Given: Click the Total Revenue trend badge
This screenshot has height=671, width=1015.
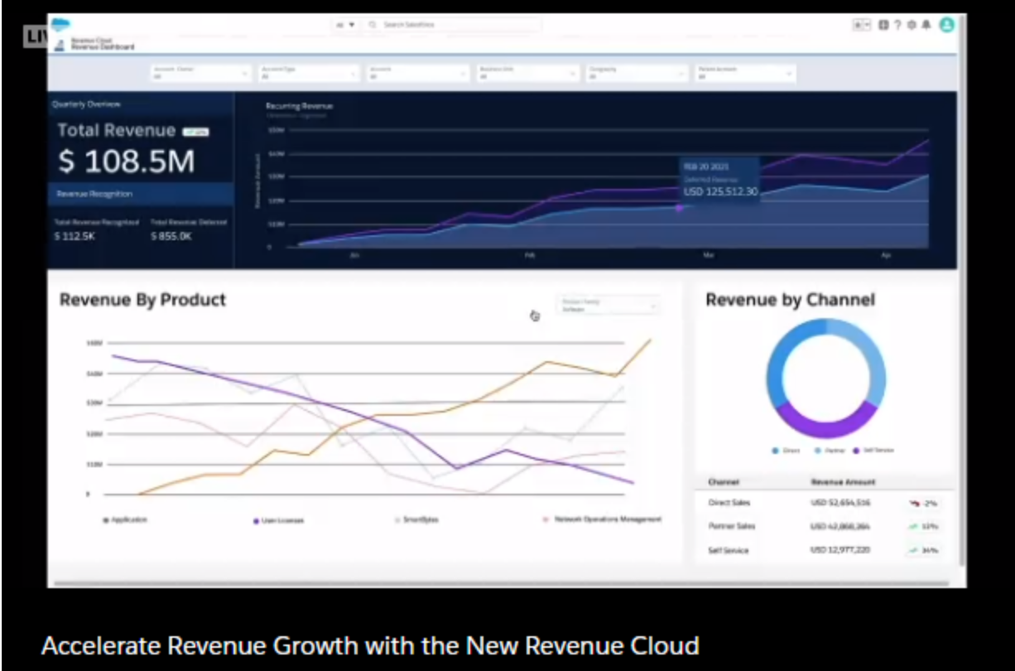Looking at the screenshot, I should pos(195,131).
